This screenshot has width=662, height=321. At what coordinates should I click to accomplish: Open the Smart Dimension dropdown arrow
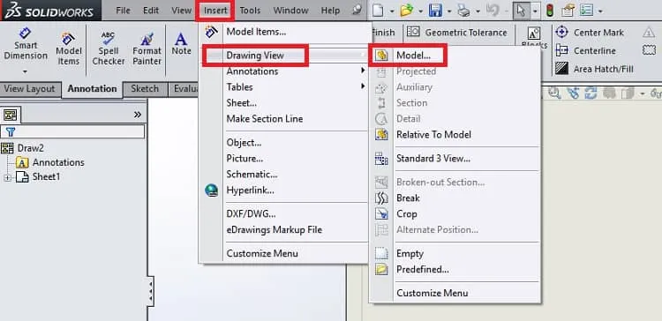[25, 71]
